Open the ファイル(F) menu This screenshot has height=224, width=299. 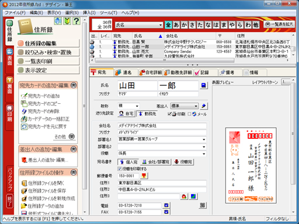click(15, 13)
